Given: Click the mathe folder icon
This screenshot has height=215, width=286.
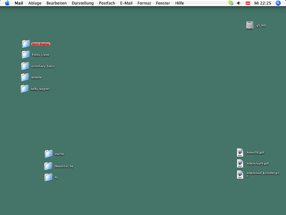Looking at the screenshot, I should coord(49,154).
